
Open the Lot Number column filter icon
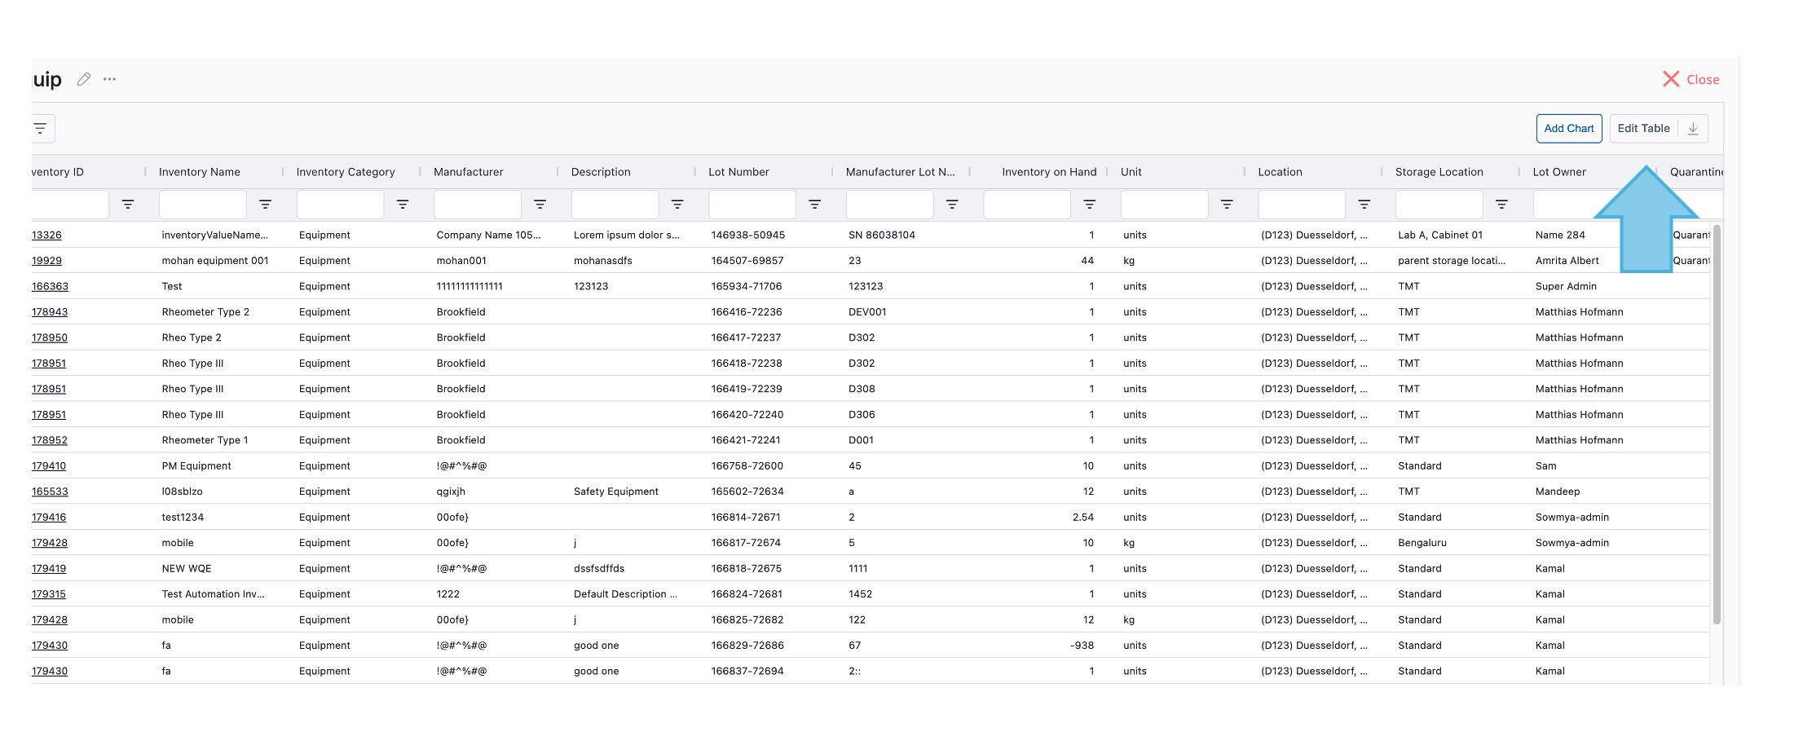click(x=815, y=204)
